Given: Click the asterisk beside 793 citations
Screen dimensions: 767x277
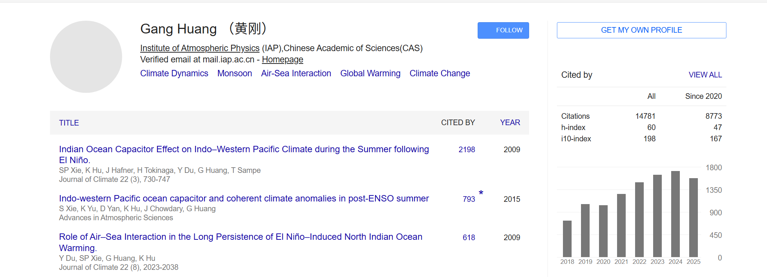Looking at the screenshot, I should click(x=481, y=193).
